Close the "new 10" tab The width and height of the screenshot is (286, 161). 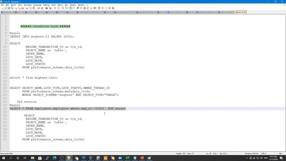pyautogui.click(x=245, y=12)
